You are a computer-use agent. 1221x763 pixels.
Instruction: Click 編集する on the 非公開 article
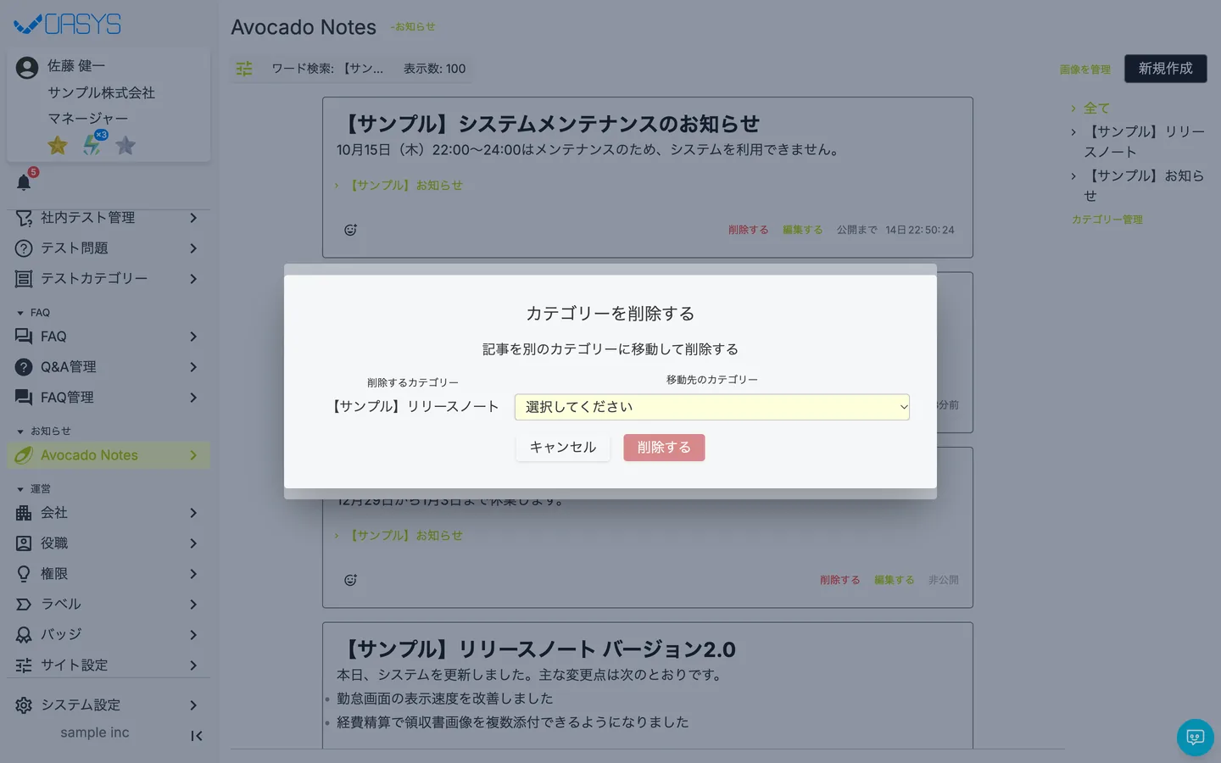(894, 580)
